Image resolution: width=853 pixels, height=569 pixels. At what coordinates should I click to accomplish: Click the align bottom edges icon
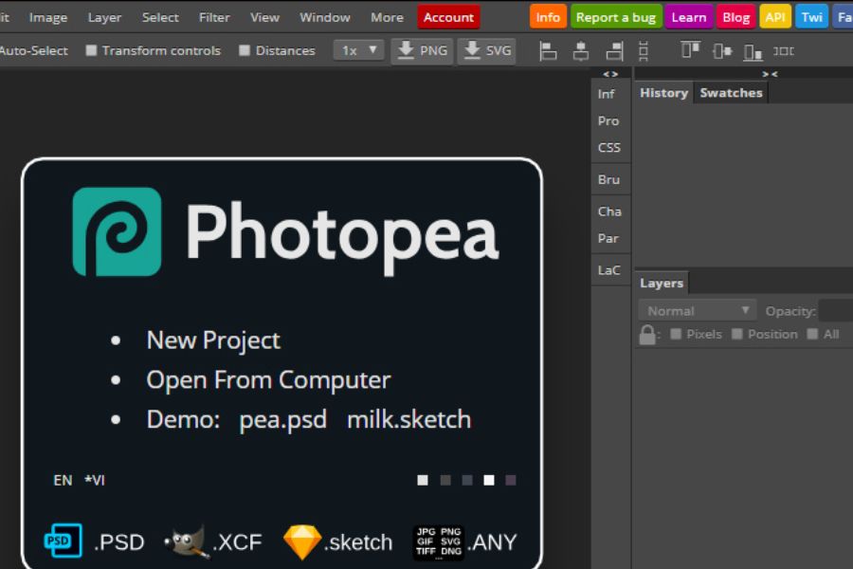tap(753, 52)
